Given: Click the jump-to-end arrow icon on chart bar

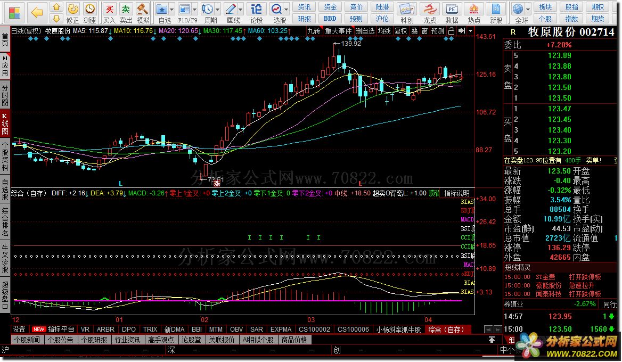Looking at the screenshot, I should click(462, 30).
